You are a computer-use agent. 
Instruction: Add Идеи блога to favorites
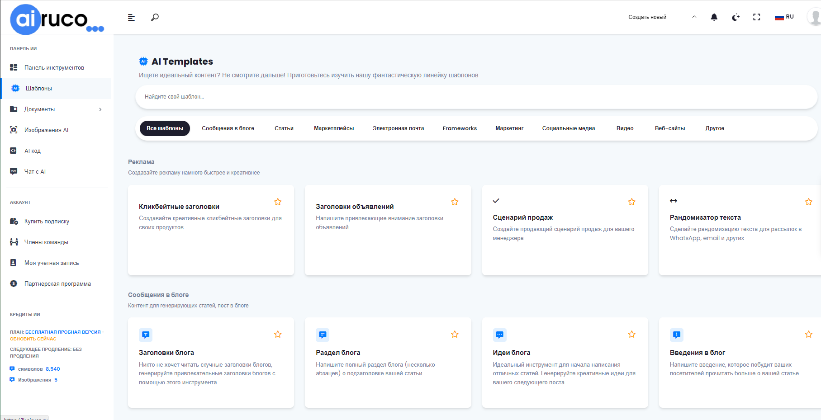[x=632, y=335]
